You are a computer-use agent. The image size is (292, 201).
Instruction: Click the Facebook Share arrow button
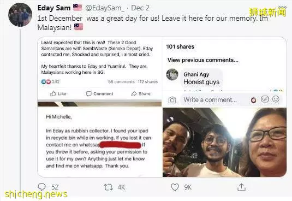pyautogui.click(x=141, y=93)
